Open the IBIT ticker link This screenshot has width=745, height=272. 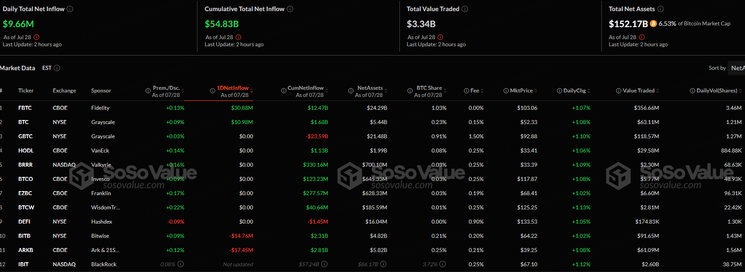coord(24,264)
